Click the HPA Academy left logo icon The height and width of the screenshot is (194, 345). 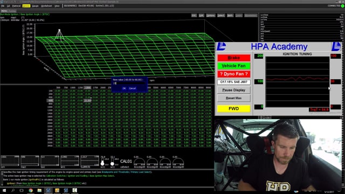click(x=221, y=46)
